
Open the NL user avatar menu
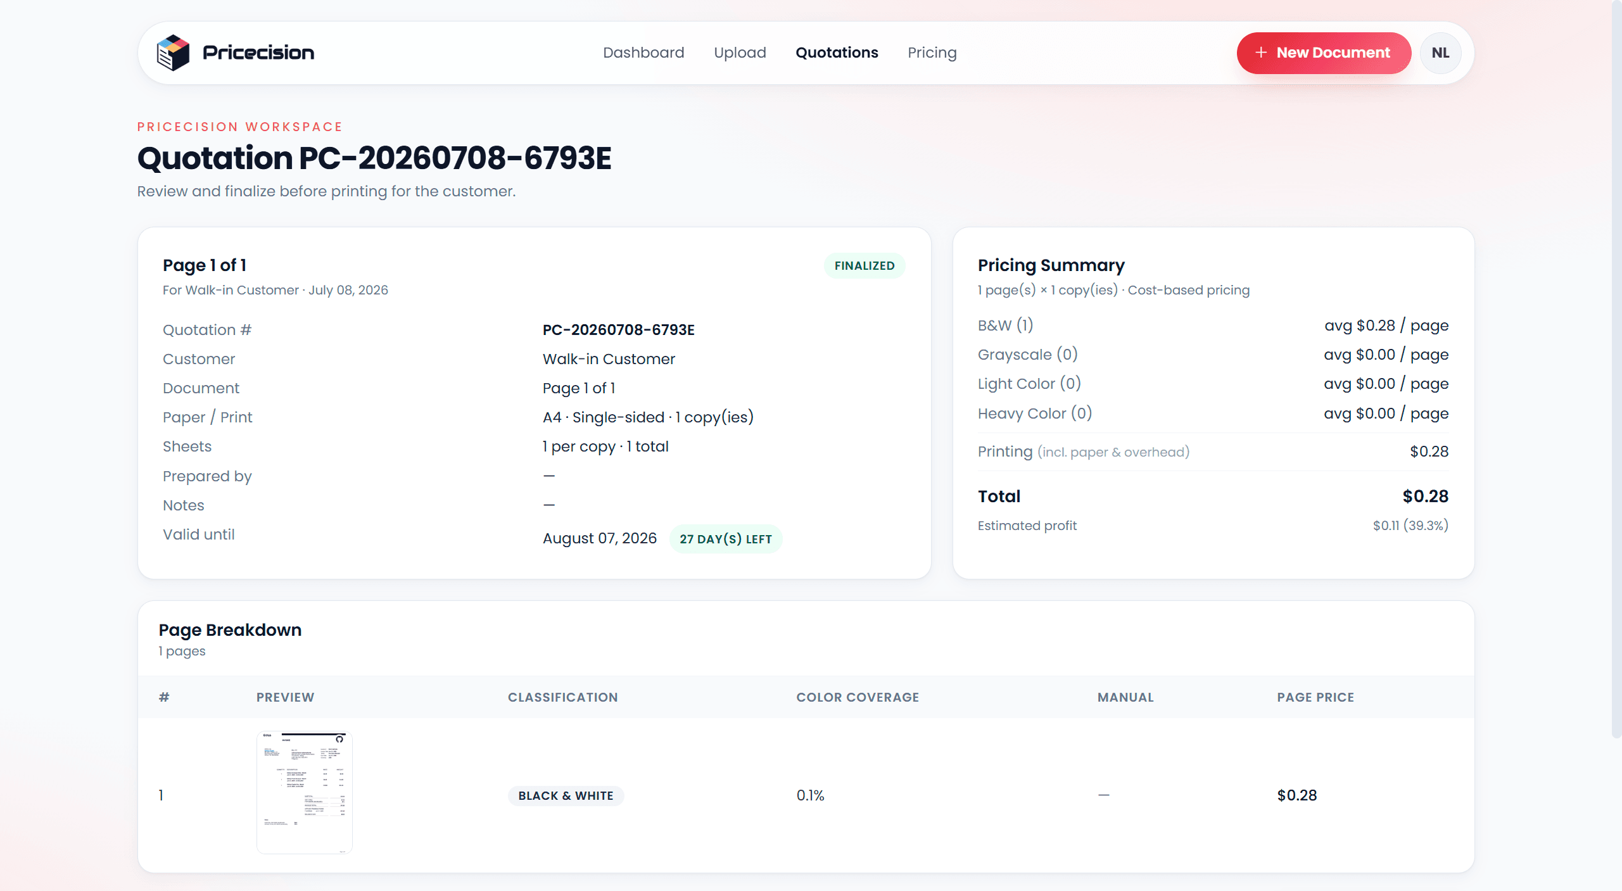(x=1440, y=53)
